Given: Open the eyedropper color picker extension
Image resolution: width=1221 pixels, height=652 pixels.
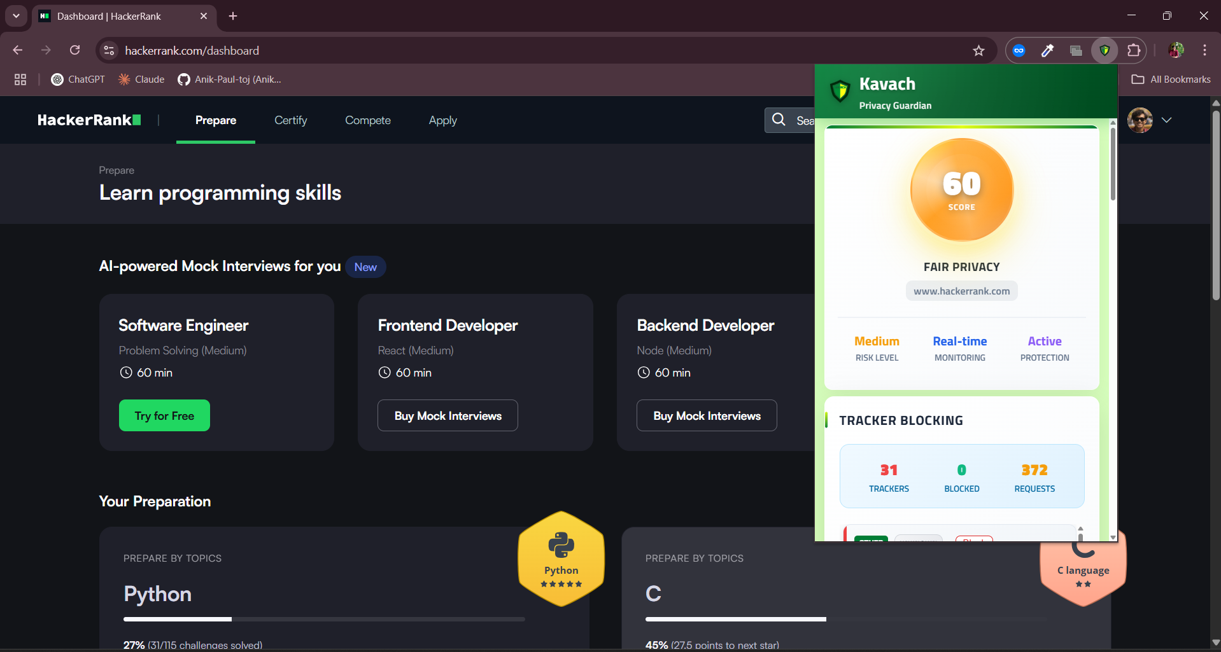Looking at the screenshot, I should click(x=1047, y=50).
